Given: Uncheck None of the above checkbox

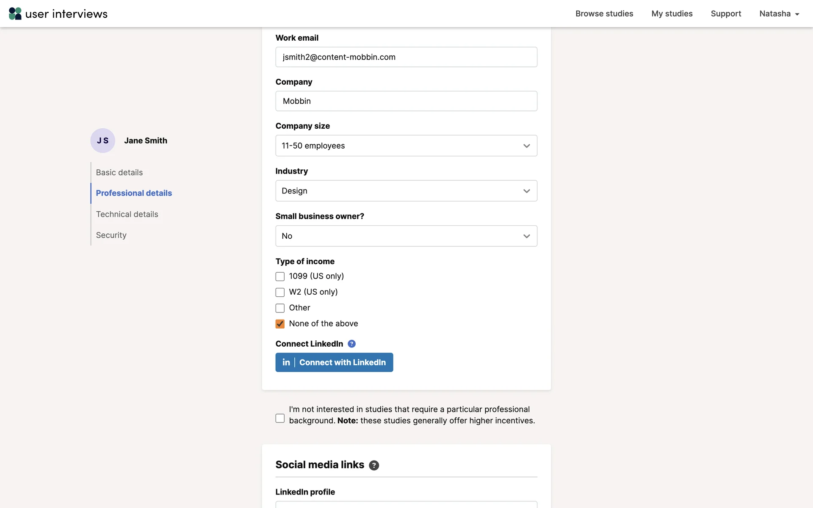Looking at the screenshot, I should tap(280, 324).
